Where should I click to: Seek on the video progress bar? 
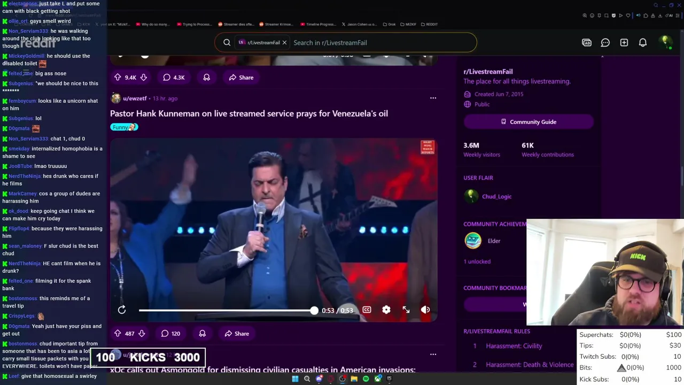pyautogui.click(x=227, y=310)
